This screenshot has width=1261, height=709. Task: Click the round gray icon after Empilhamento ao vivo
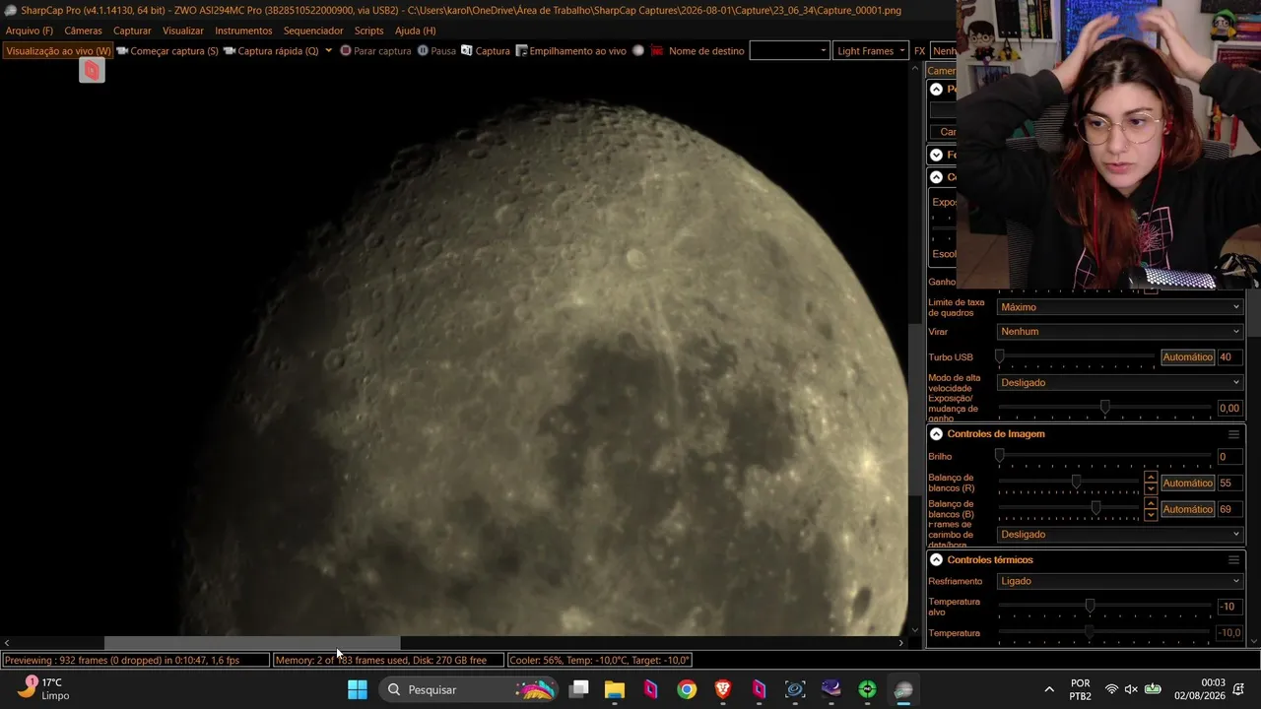[638, 50]
